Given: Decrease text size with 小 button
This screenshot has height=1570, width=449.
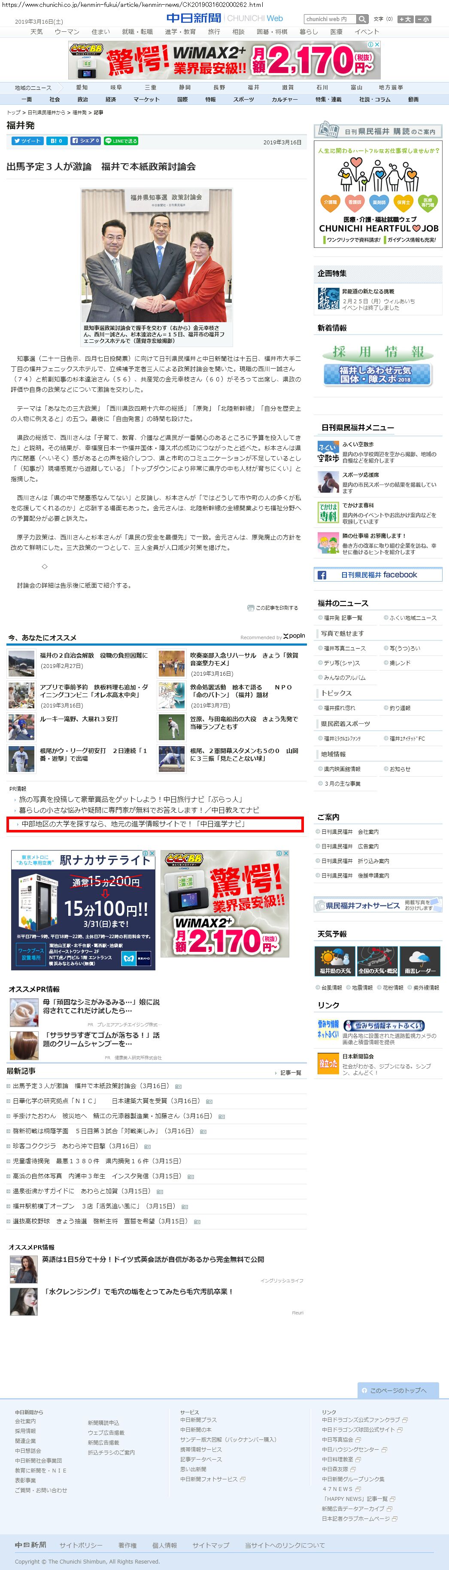Looking at the screenshot, I should tap(423, 19).
